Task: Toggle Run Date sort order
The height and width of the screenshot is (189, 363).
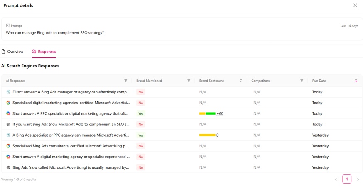Action: 356,81
